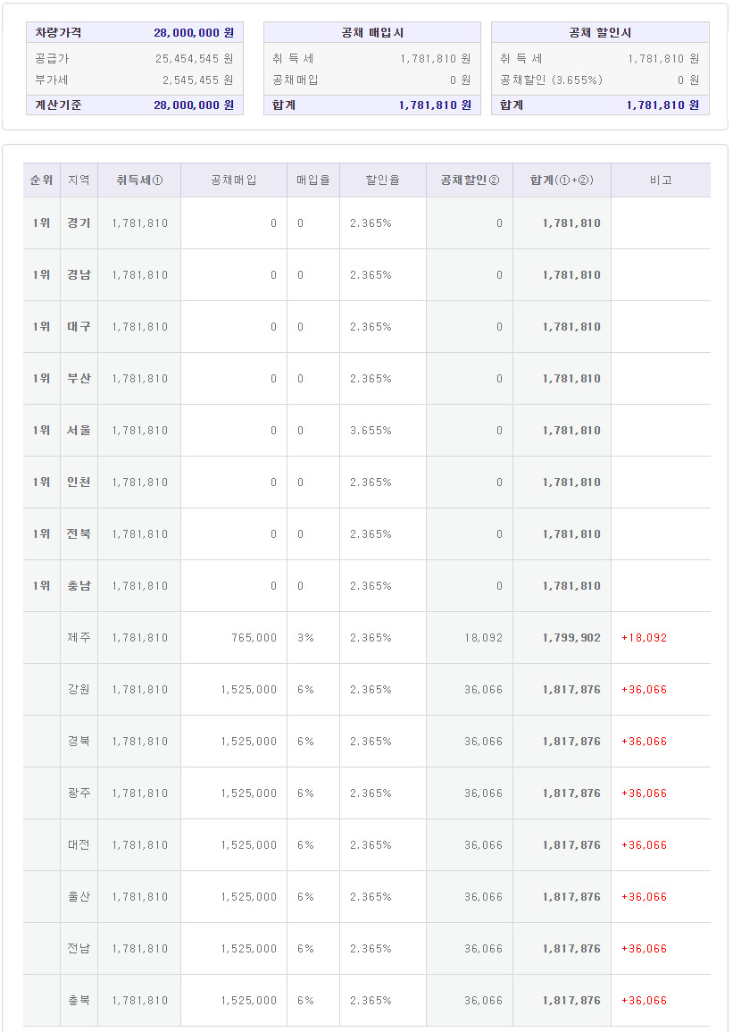This screenshot has width=733, height=1032.
Task: Click the 1,817,876 total in 충북 row
Action: (x=571, y=1001)
